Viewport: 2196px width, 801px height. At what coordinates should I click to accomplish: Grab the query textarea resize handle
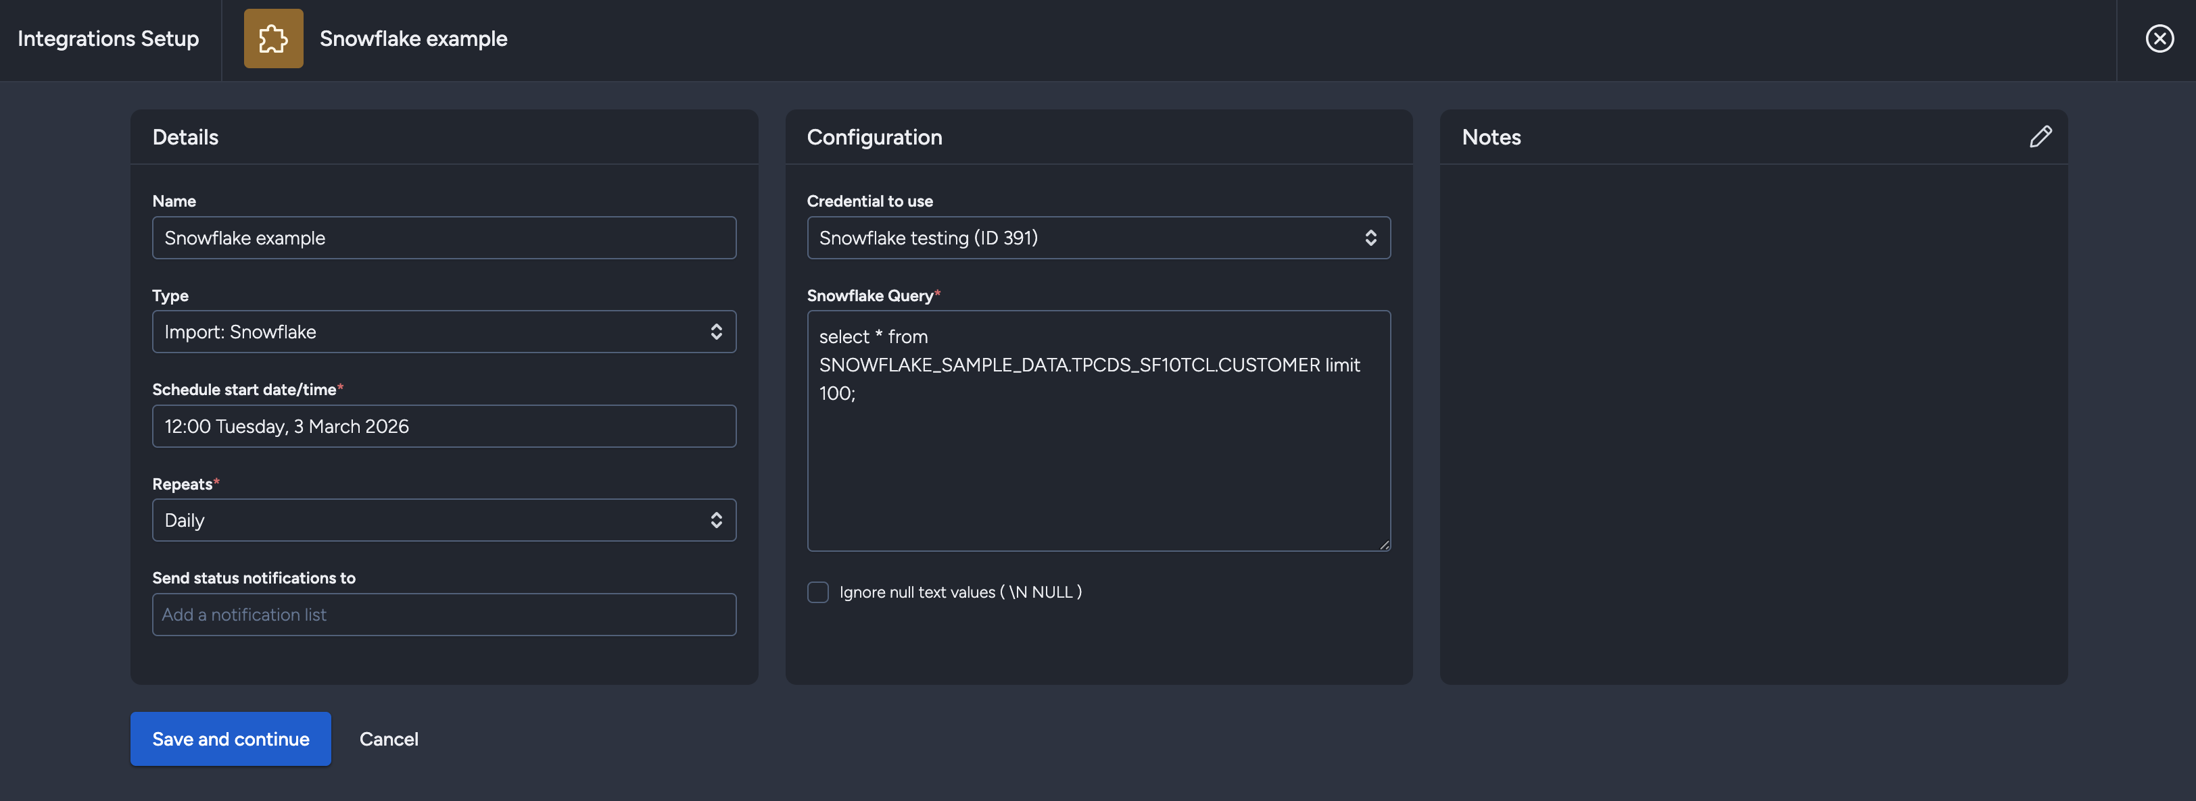point(1383,545)
